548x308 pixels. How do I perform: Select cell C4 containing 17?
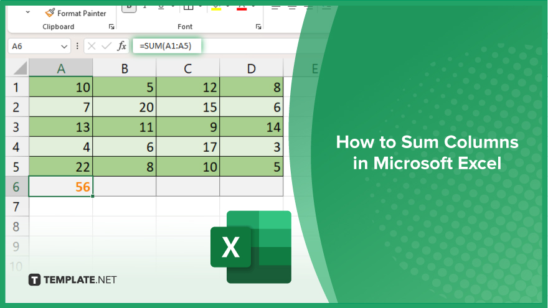point(187,147)
